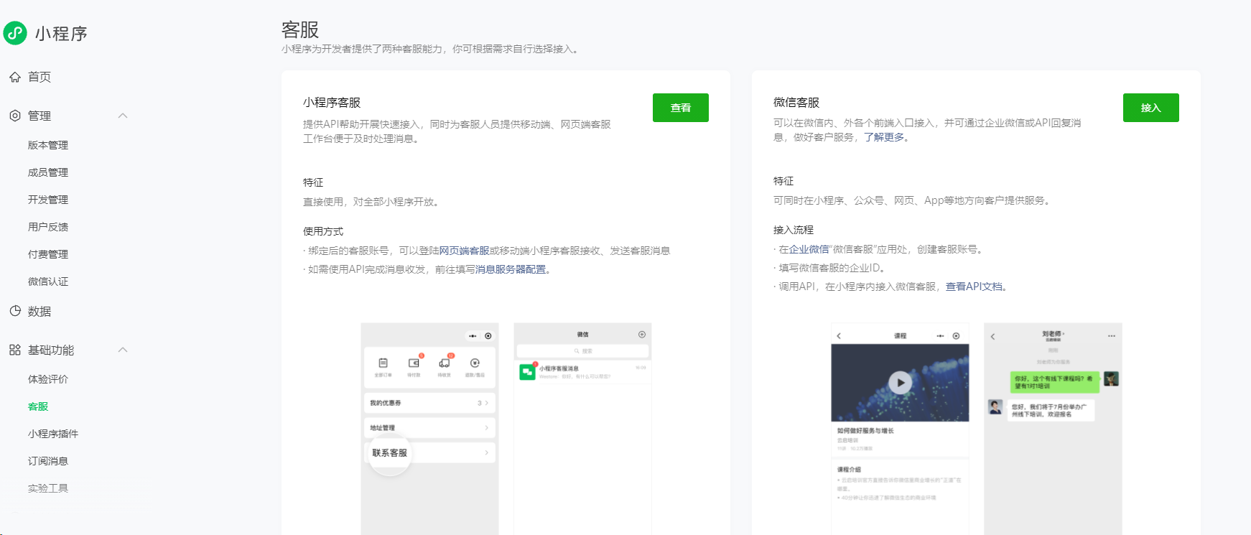Viewport: 1251px width, 535px height.
Task: Click the plus icon in 微信 mockup
Action: click(642, 335)
